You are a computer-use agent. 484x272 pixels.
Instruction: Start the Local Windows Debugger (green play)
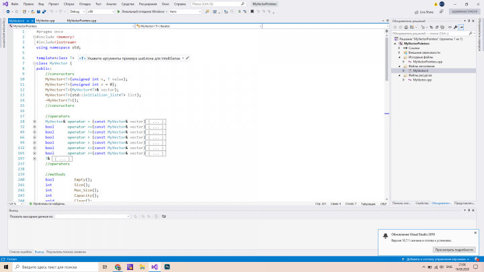point(118,11)
